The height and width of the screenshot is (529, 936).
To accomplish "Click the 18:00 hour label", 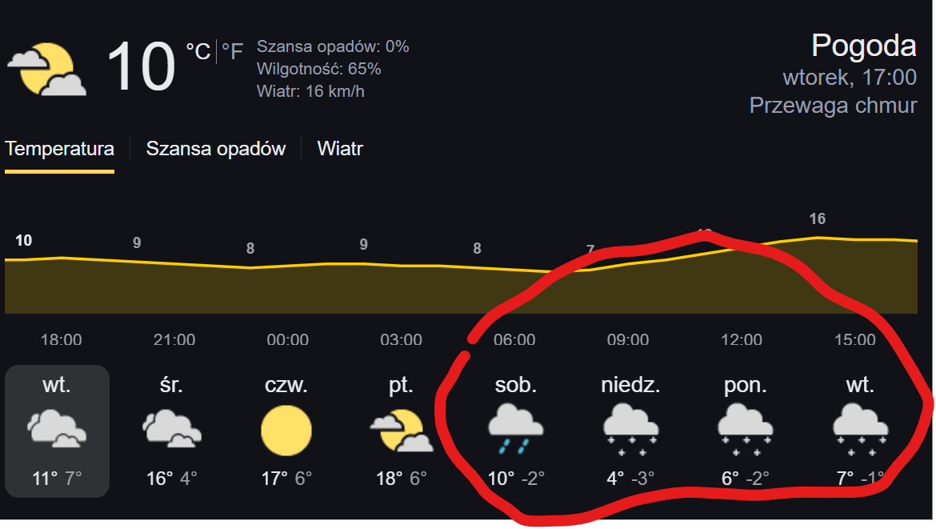I will [61, 340].
